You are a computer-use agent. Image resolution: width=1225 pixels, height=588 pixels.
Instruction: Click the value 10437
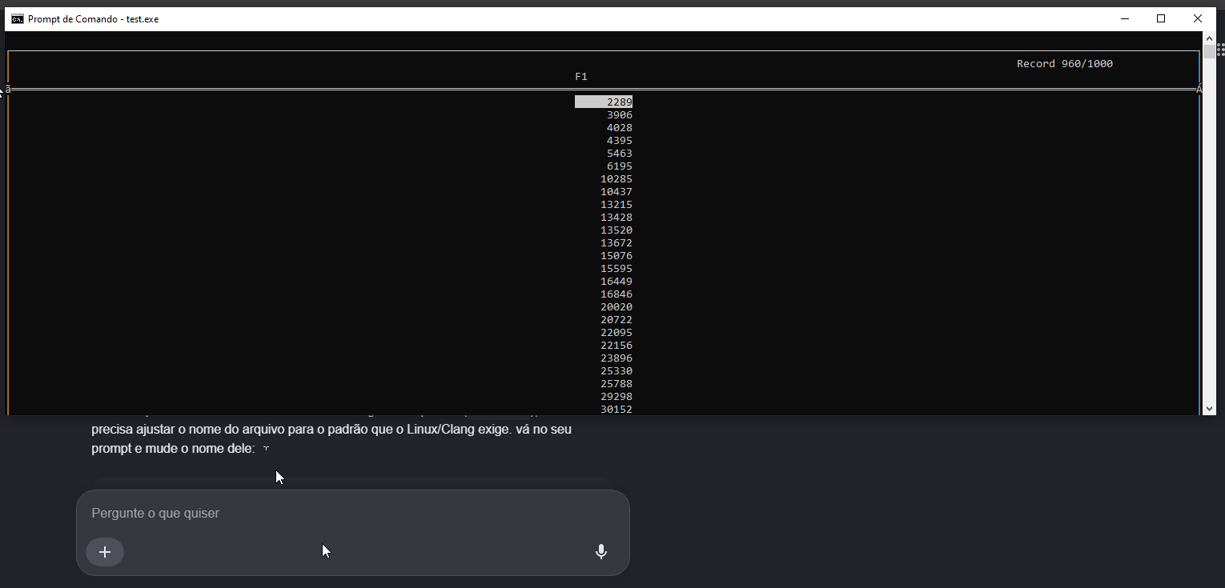[x=617, y=192]
